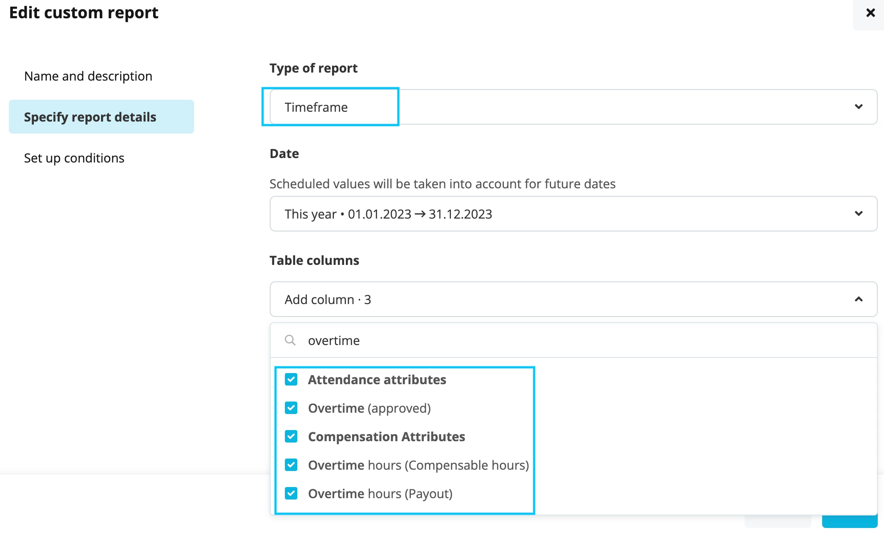The width and height of the screenshot is (884, 536).
Task: Open the This year date range dropdown
Action: (573, 214)
